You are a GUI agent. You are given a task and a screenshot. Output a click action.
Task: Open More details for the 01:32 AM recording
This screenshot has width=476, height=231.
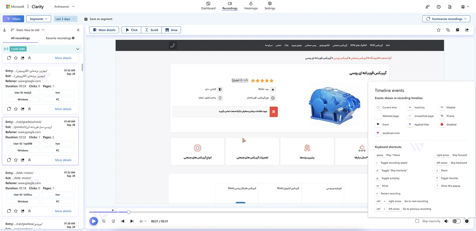[63, 211]
